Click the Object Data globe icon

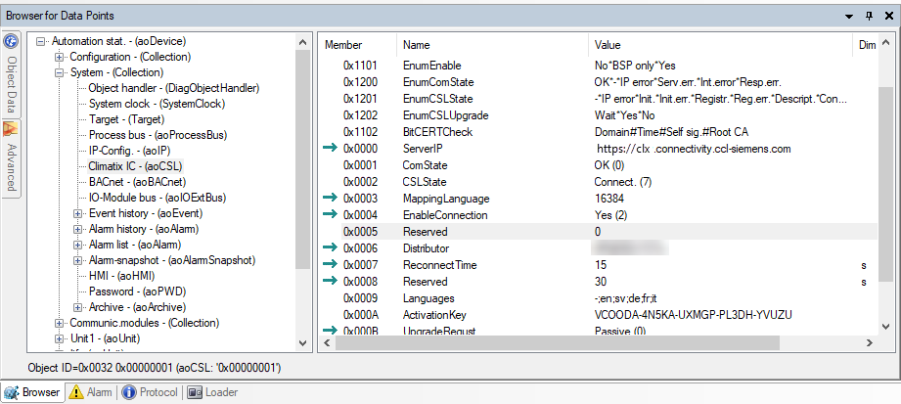click(x=11, y=41)
